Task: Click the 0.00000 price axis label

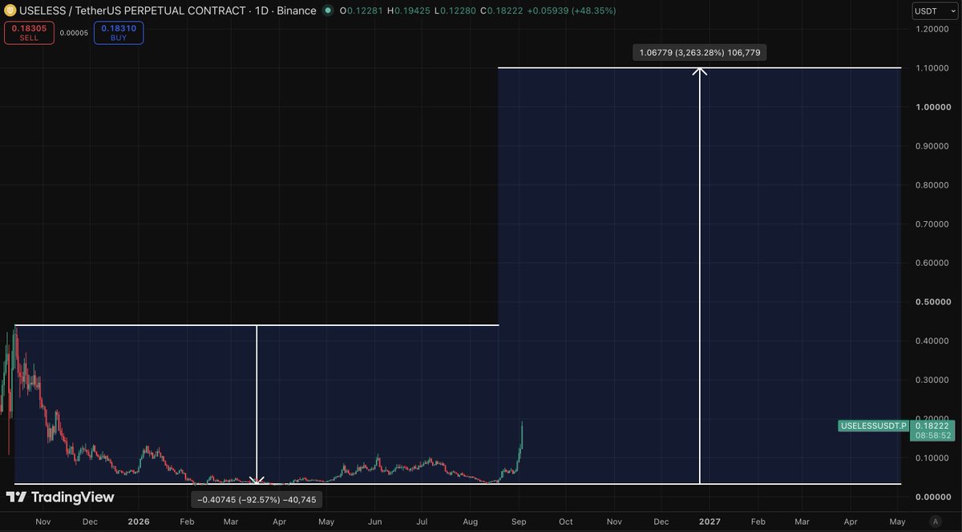Action: pos(932,497)
